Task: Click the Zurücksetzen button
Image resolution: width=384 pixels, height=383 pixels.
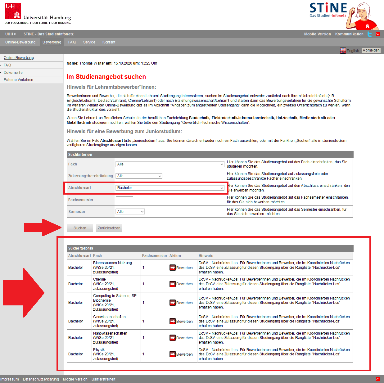Action: [x=109, y=228]
